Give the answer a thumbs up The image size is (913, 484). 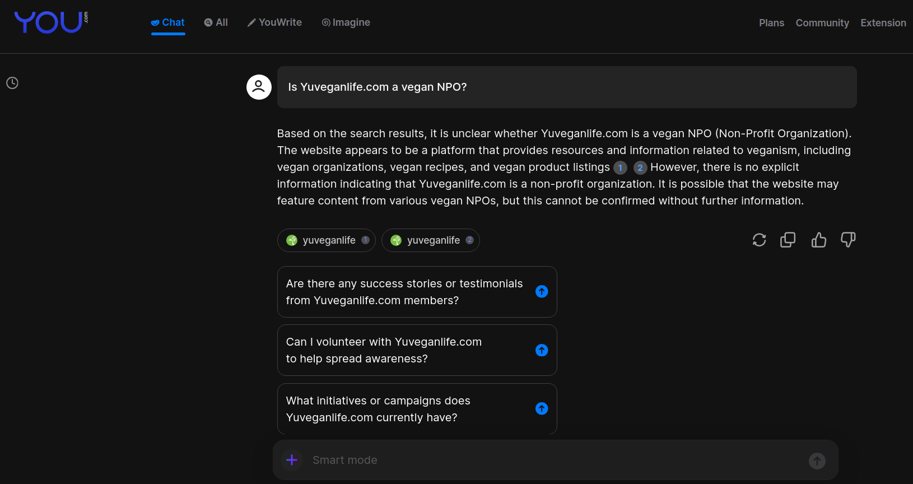point(818,240)
